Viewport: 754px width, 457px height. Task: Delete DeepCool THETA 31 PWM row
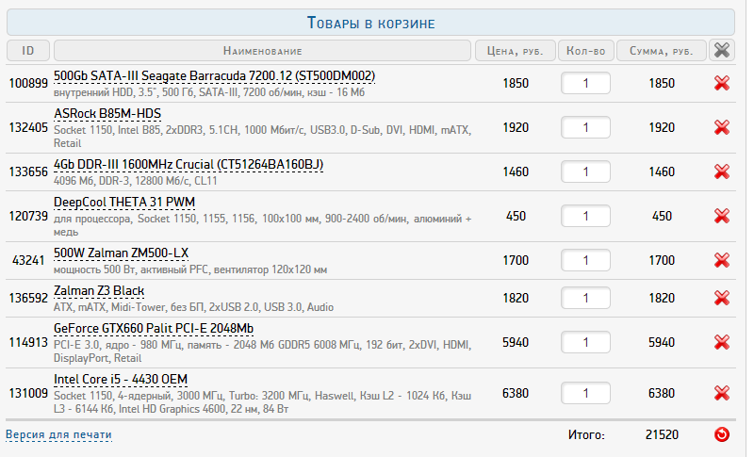tap(722, 216)
